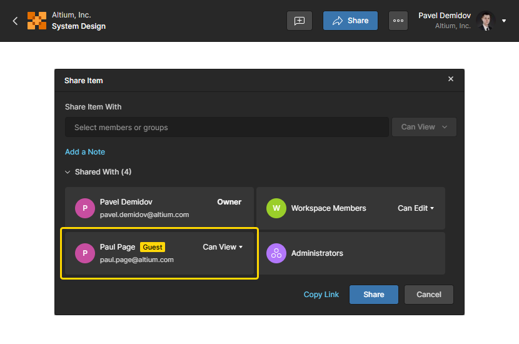Click Workspace Members green avatar icon

coord(276,208)
